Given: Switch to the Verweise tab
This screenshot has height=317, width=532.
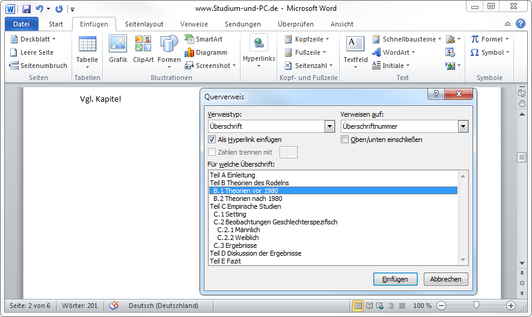Looking at the screenshot, I should 194,24.
